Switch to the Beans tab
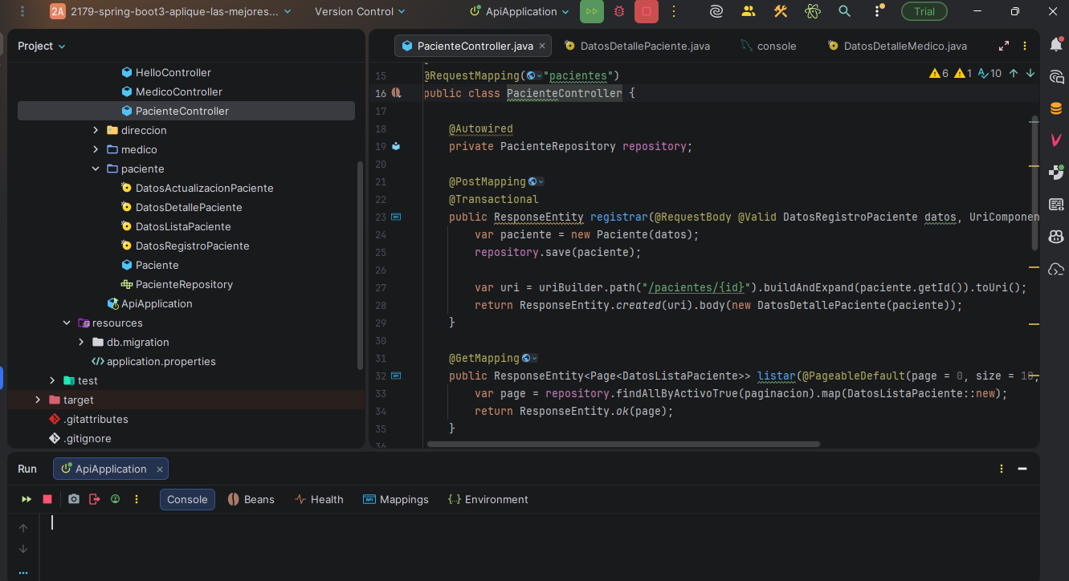The height and width of the screenshot is (581, 1069). point(251,499)
